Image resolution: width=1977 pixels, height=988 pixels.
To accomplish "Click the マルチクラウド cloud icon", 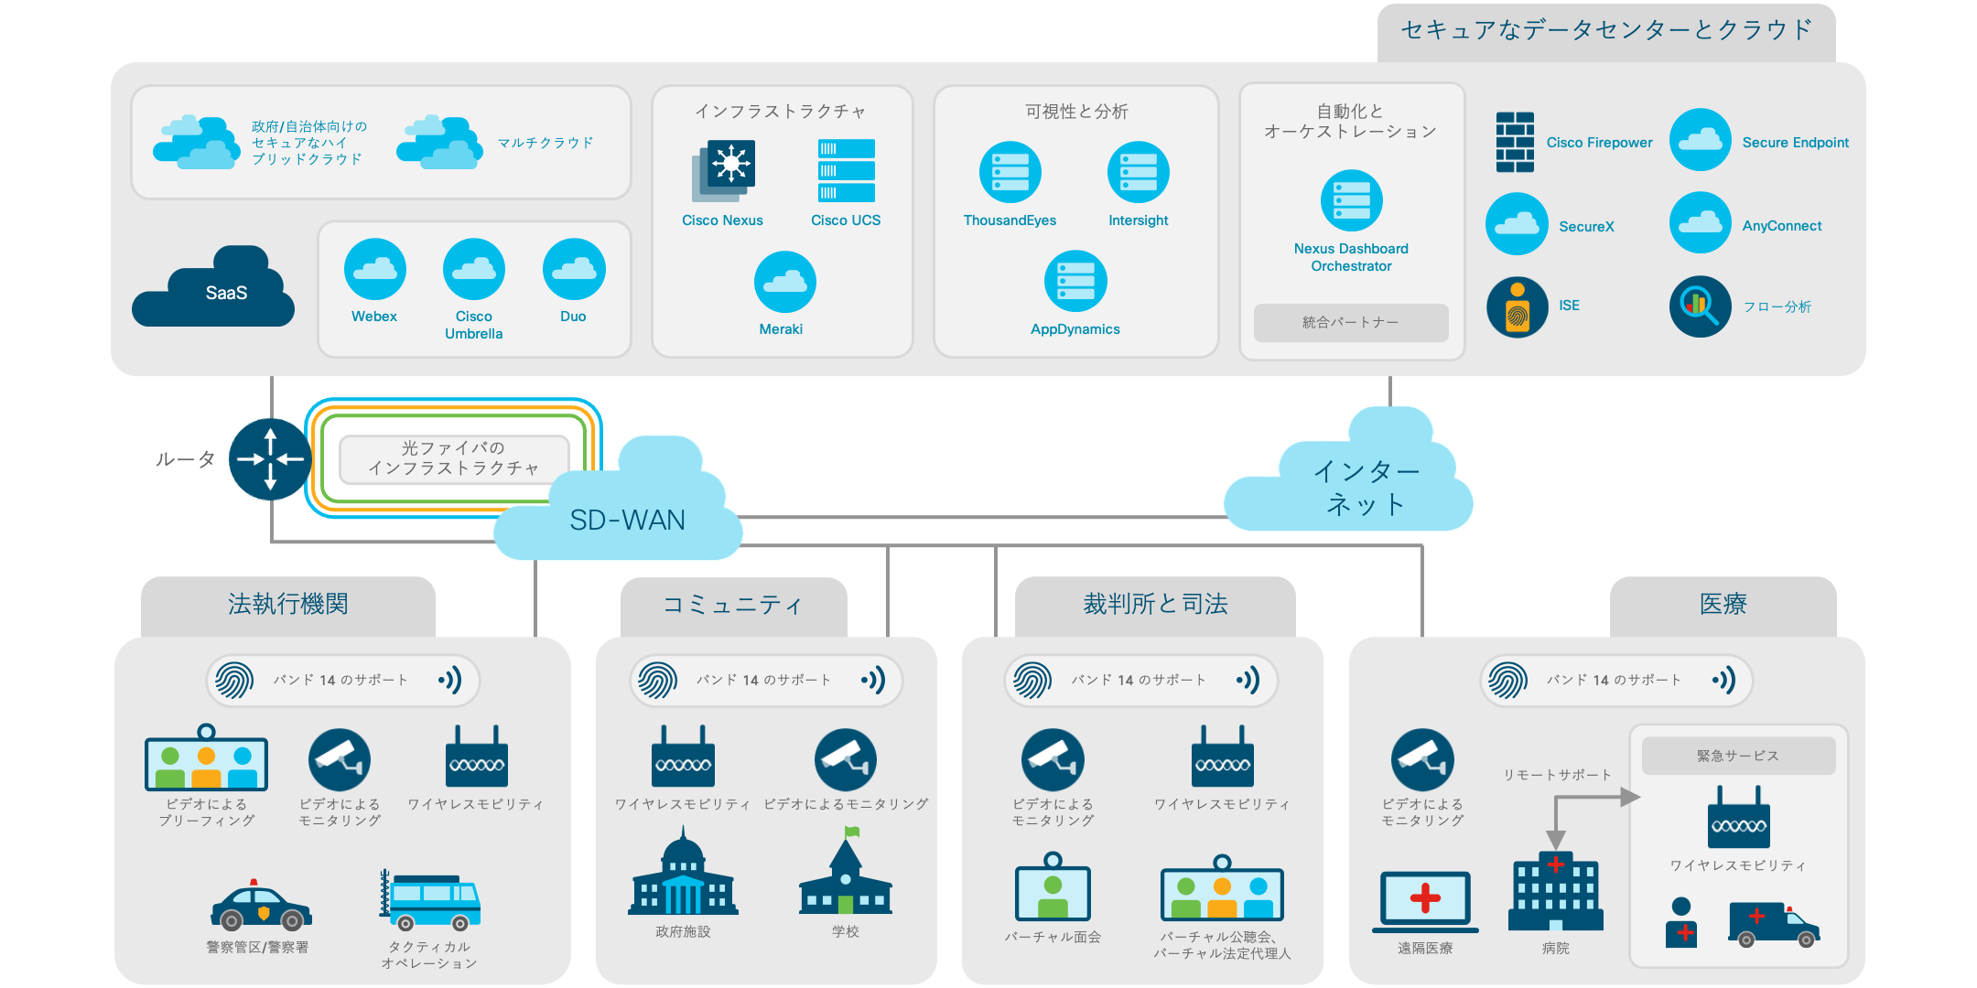I will 440,142.
